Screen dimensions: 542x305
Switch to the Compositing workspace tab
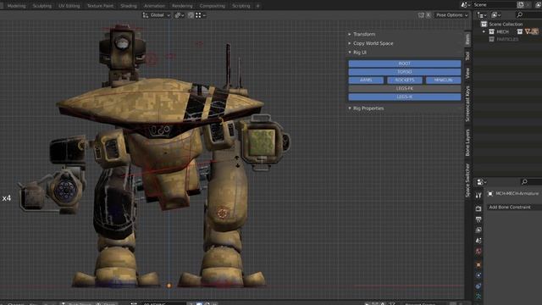pyautogui.click(x=213, y=6)
